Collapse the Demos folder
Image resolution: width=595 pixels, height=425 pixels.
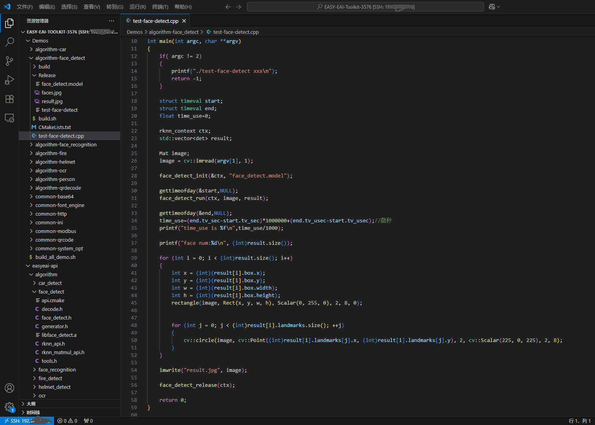pyautogui.click(x=40, y=41)
